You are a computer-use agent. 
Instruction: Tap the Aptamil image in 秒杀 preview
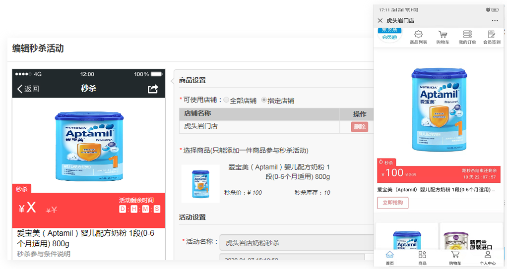[x=89, y=146]
